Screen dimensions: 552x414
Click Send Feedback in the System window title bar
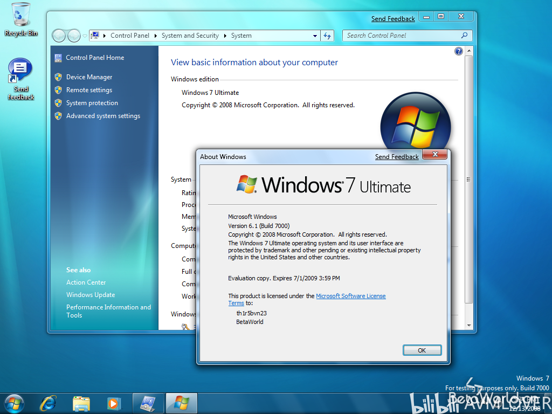[x=393, y=19]
